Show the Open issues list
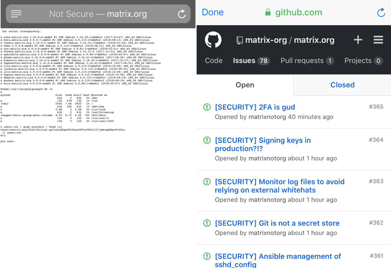Screen dimensions: 391x268 click(x=245, y=85)
